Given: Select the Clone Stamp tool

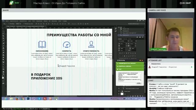Looking at the screenshot, I should [3, 48].
